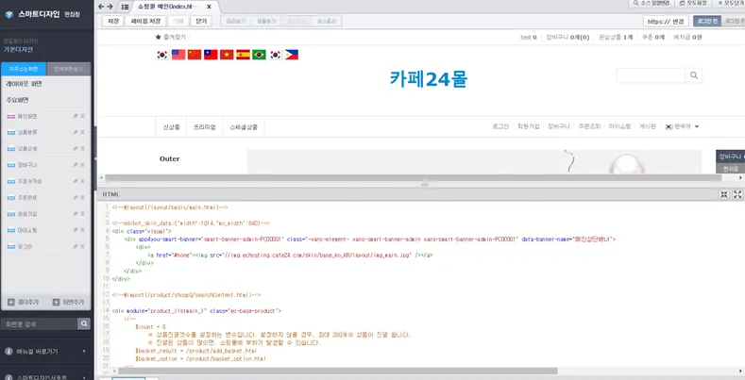Click the forward arrow in the editor tab bar
Screen dimensions: 745x380
(110, 7)
